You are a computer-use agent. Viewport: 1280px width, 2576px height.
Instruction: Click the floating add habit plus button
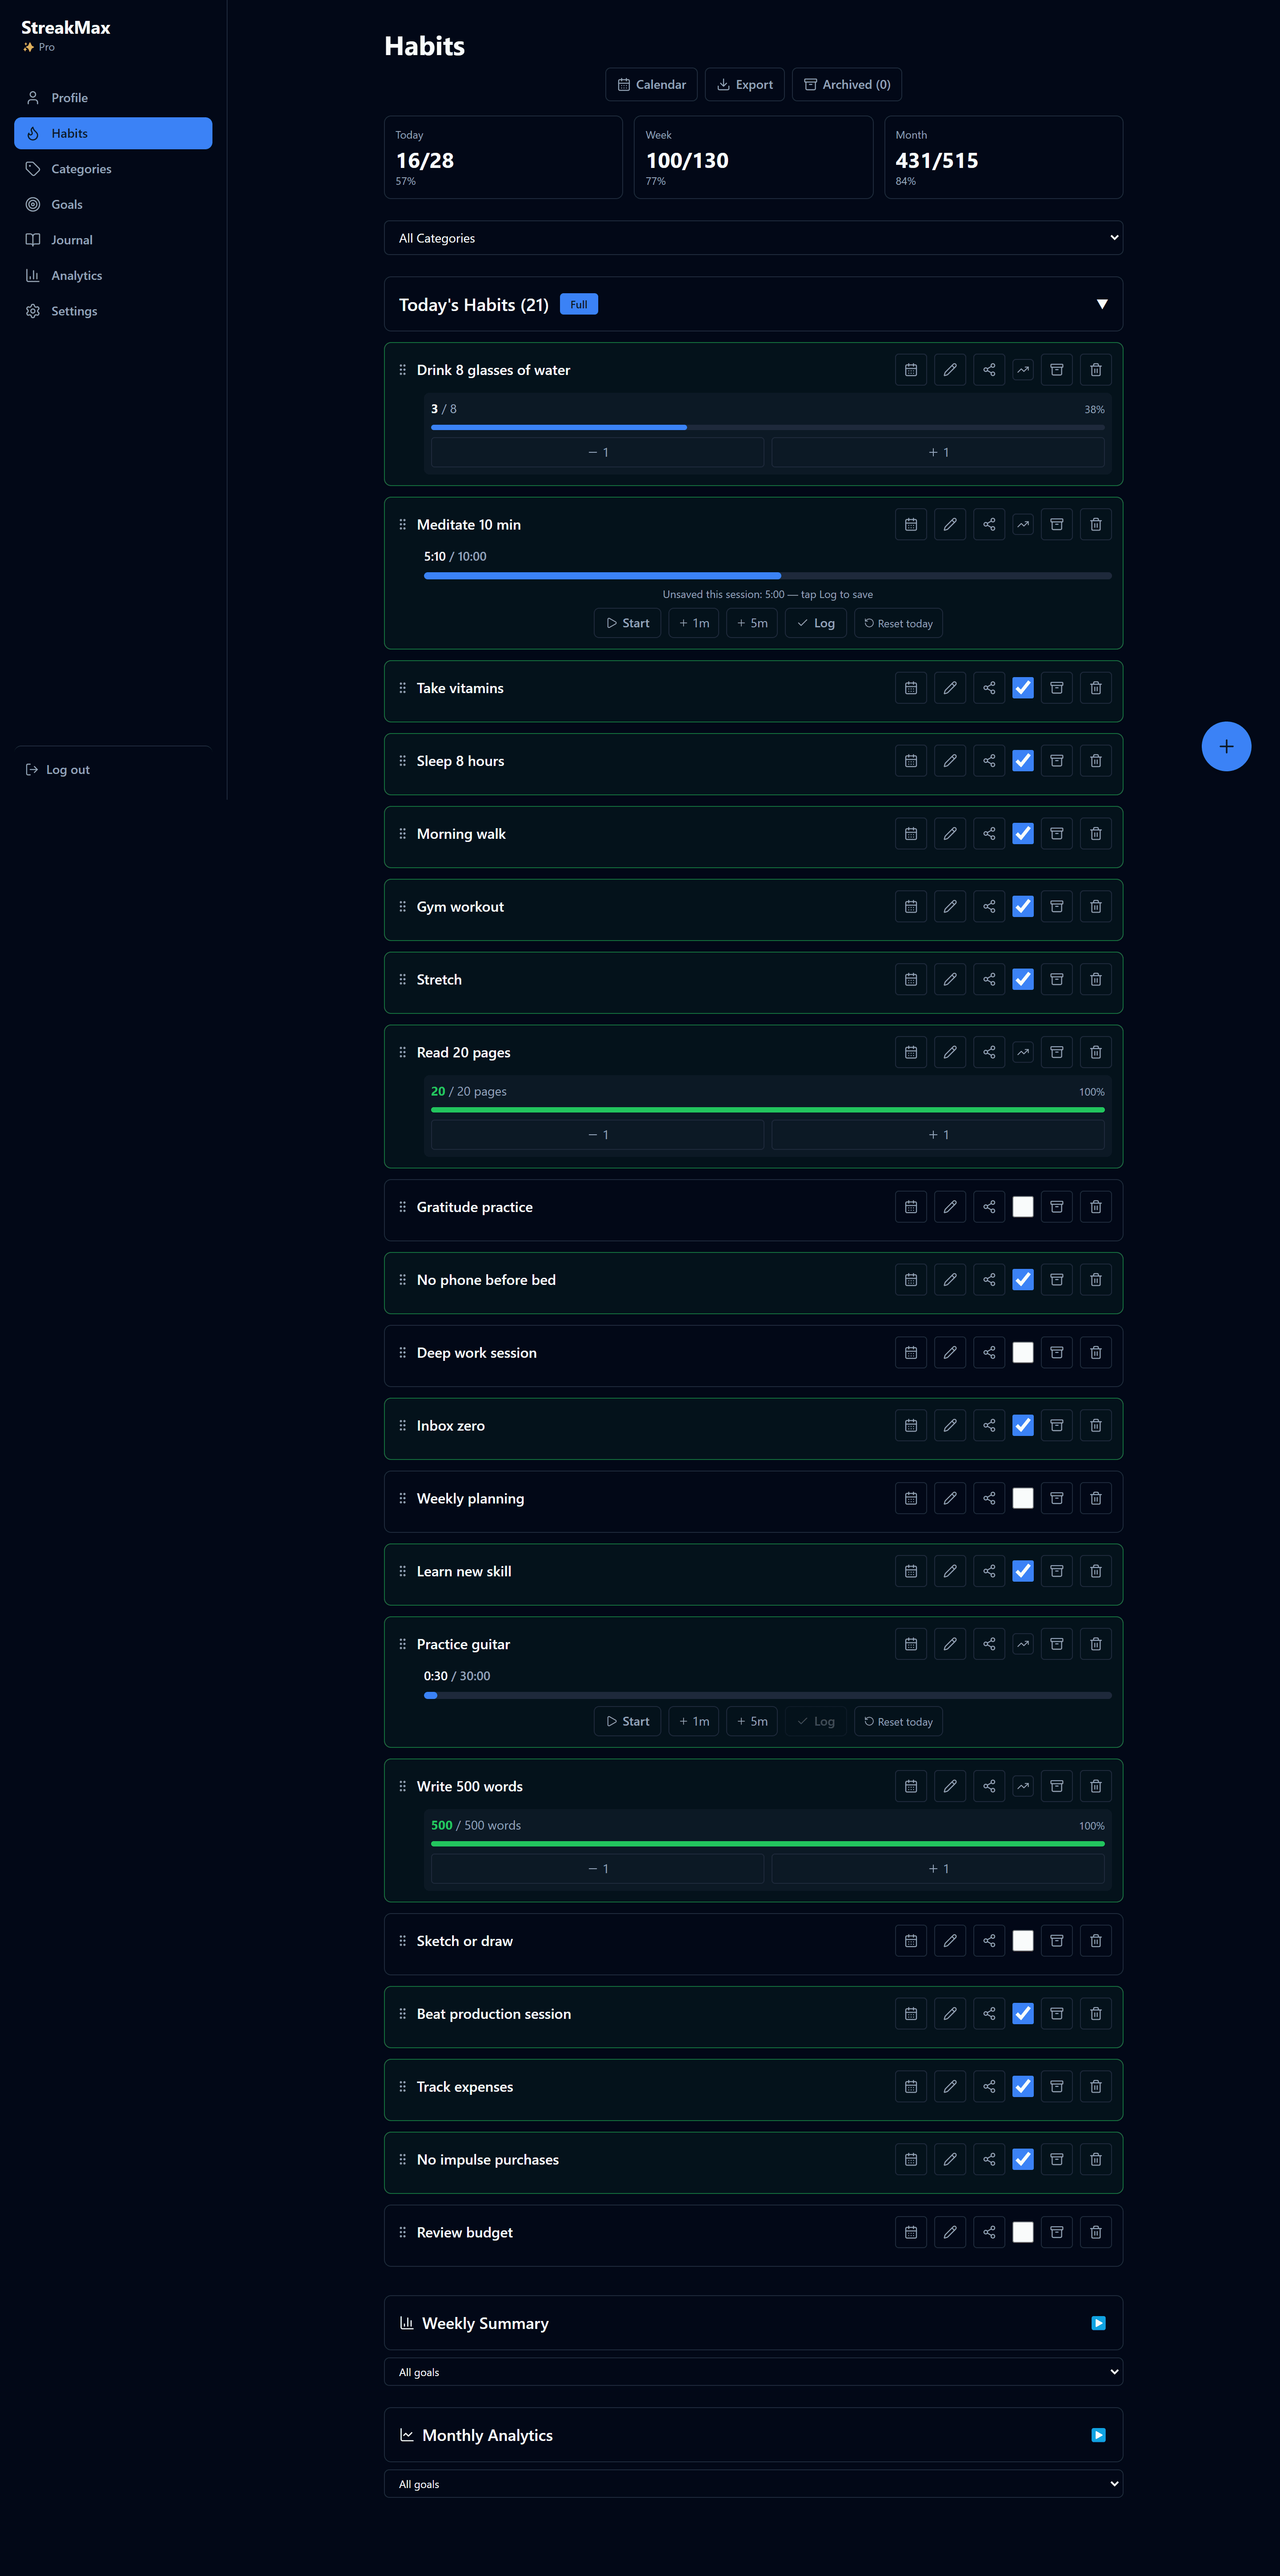tap(1226, 746)
